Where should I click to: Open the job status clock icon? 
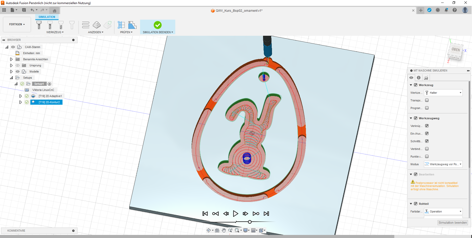pyautogui.click(x=438, y=10)
